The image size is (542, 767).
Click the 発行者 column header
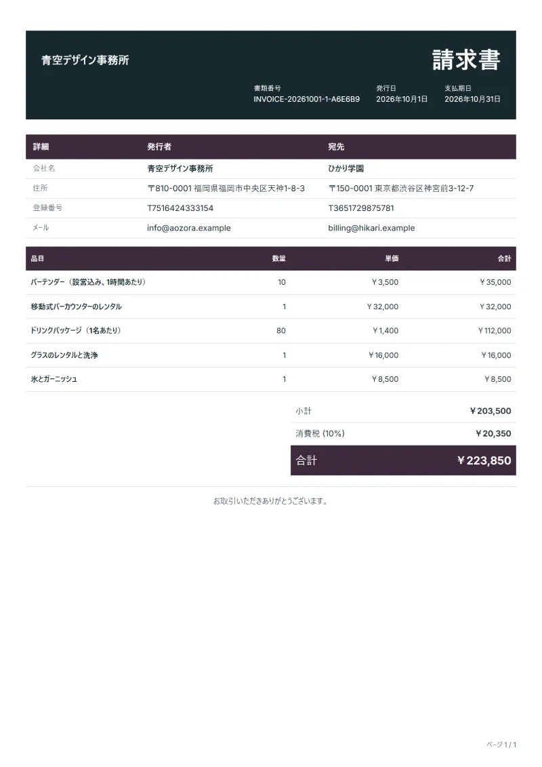159,146
